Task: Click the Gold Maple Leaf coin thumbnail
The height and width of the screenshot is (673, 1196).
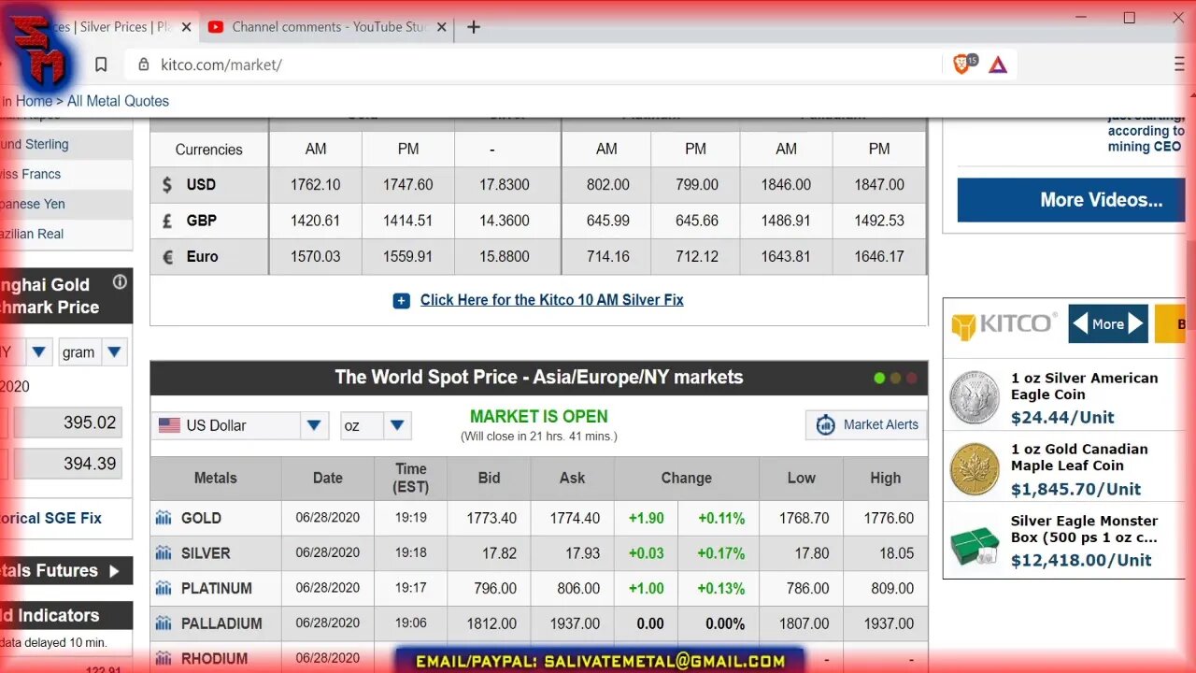Action: 975,468
